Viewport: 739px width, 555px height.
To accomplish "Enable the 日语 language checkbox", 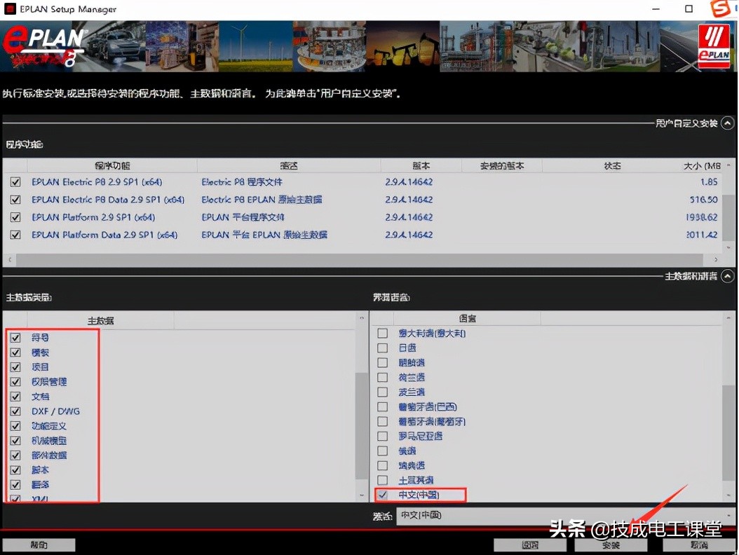I will tap(383, 348).
